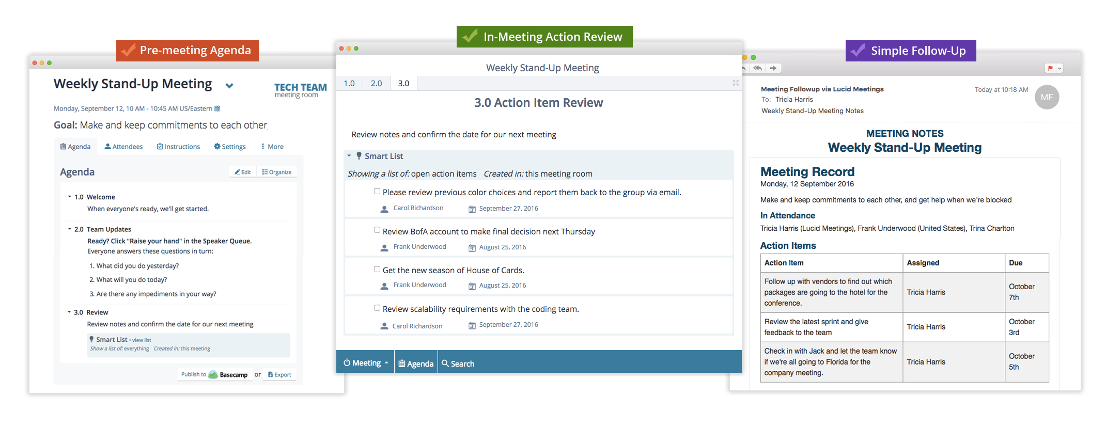Select agenda tab 2.0 in meeting window
Viewport: 1106px width, 426px height.
(376, 83)
